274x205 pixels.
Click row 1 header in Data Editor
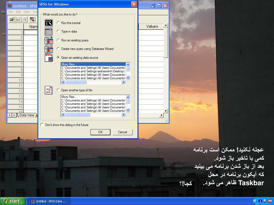16,32
